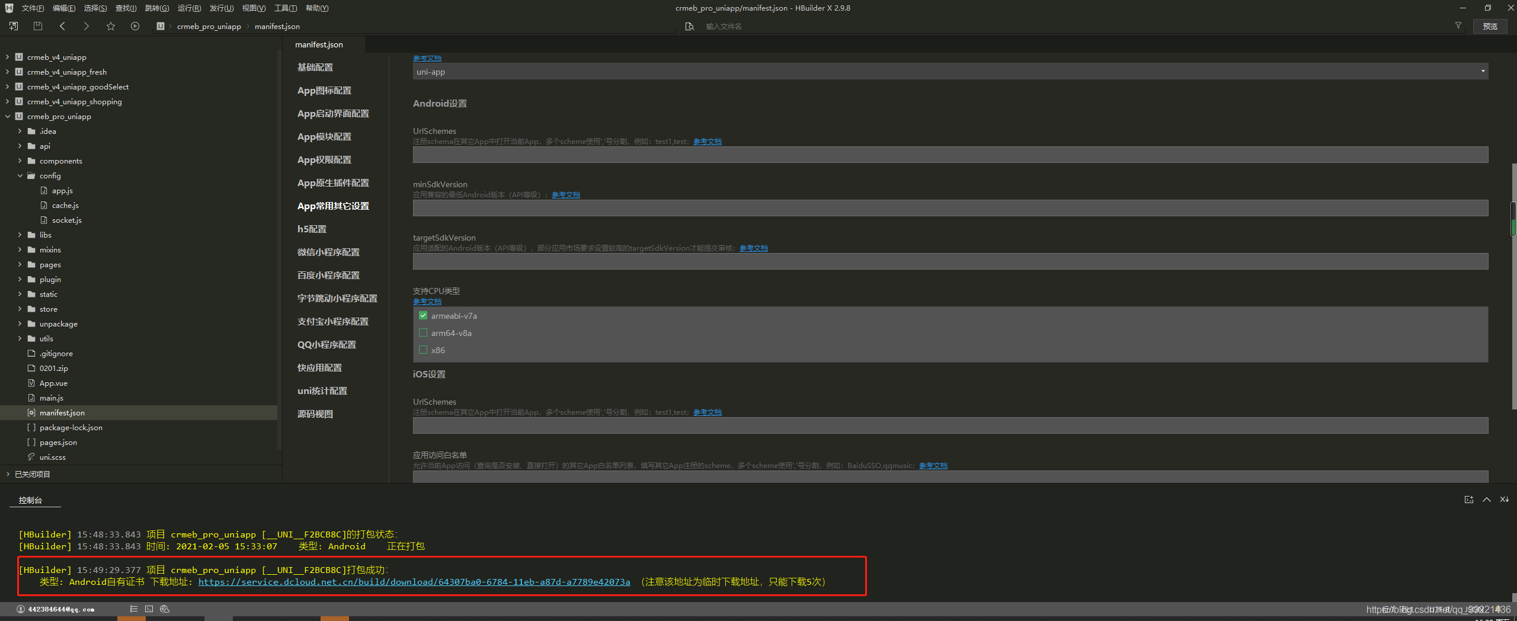The image size is (1517, 621).
Task: Select main.js in project tree
Action: tap(52, 398)
